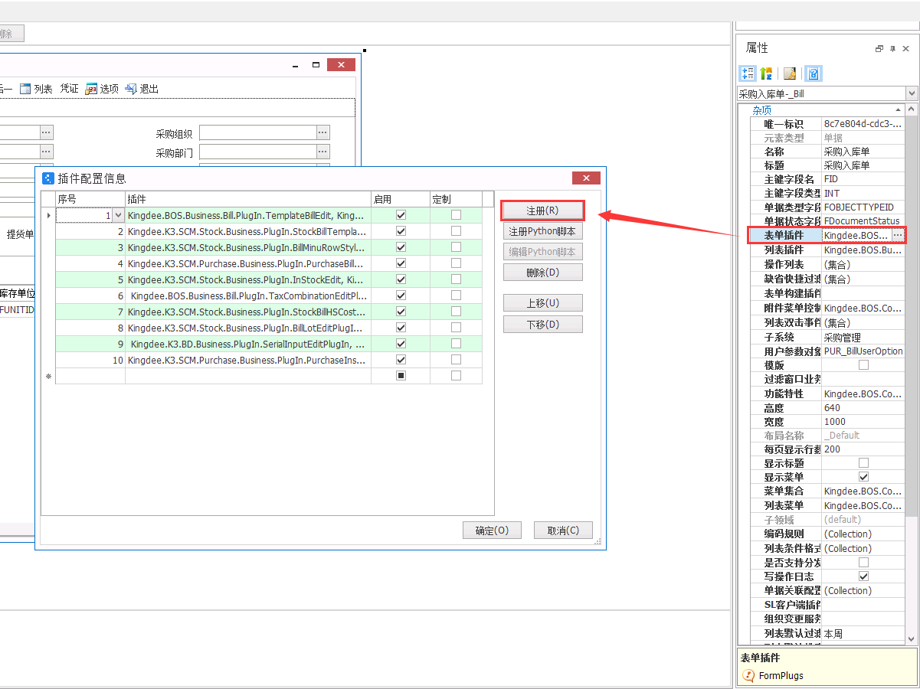This screenshot has width=920, height=689.
Task: Click the 启用 column header
Action: [401, 199]
